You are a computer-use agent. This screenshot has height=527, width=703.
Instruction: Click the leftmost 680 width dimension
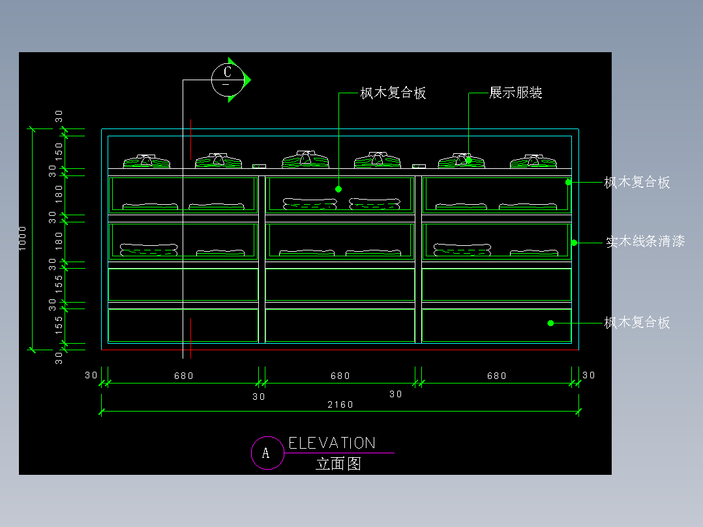coord(184,376)
